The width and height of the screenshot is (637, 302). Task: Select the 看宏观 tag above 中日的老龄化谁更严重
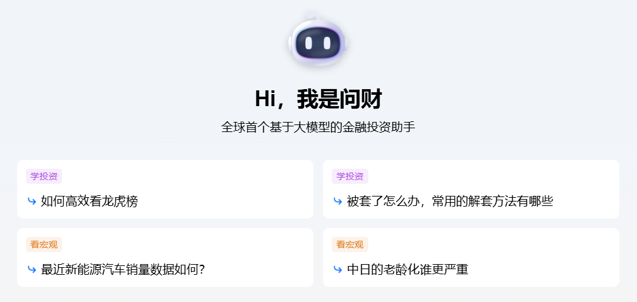click(x=350, y=245)
